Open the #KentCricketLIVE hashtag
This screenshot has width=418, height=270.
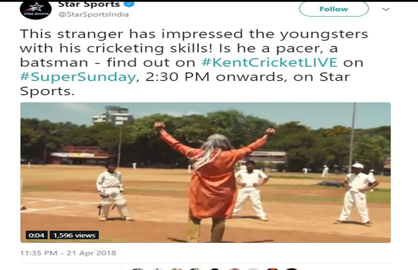tap(269, 62)
